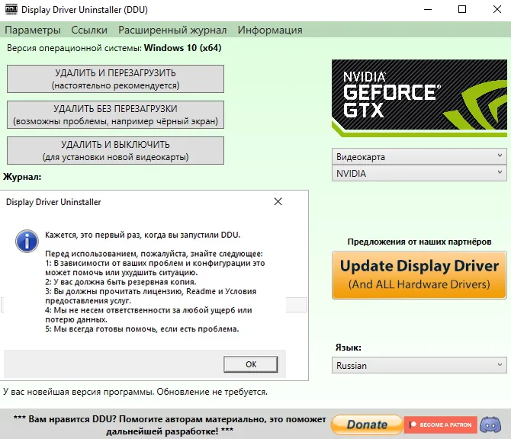Image resolution: width=511 pixels, height=439 pixels.
Task: Open the Параметры menu
Action: (33, 30)
